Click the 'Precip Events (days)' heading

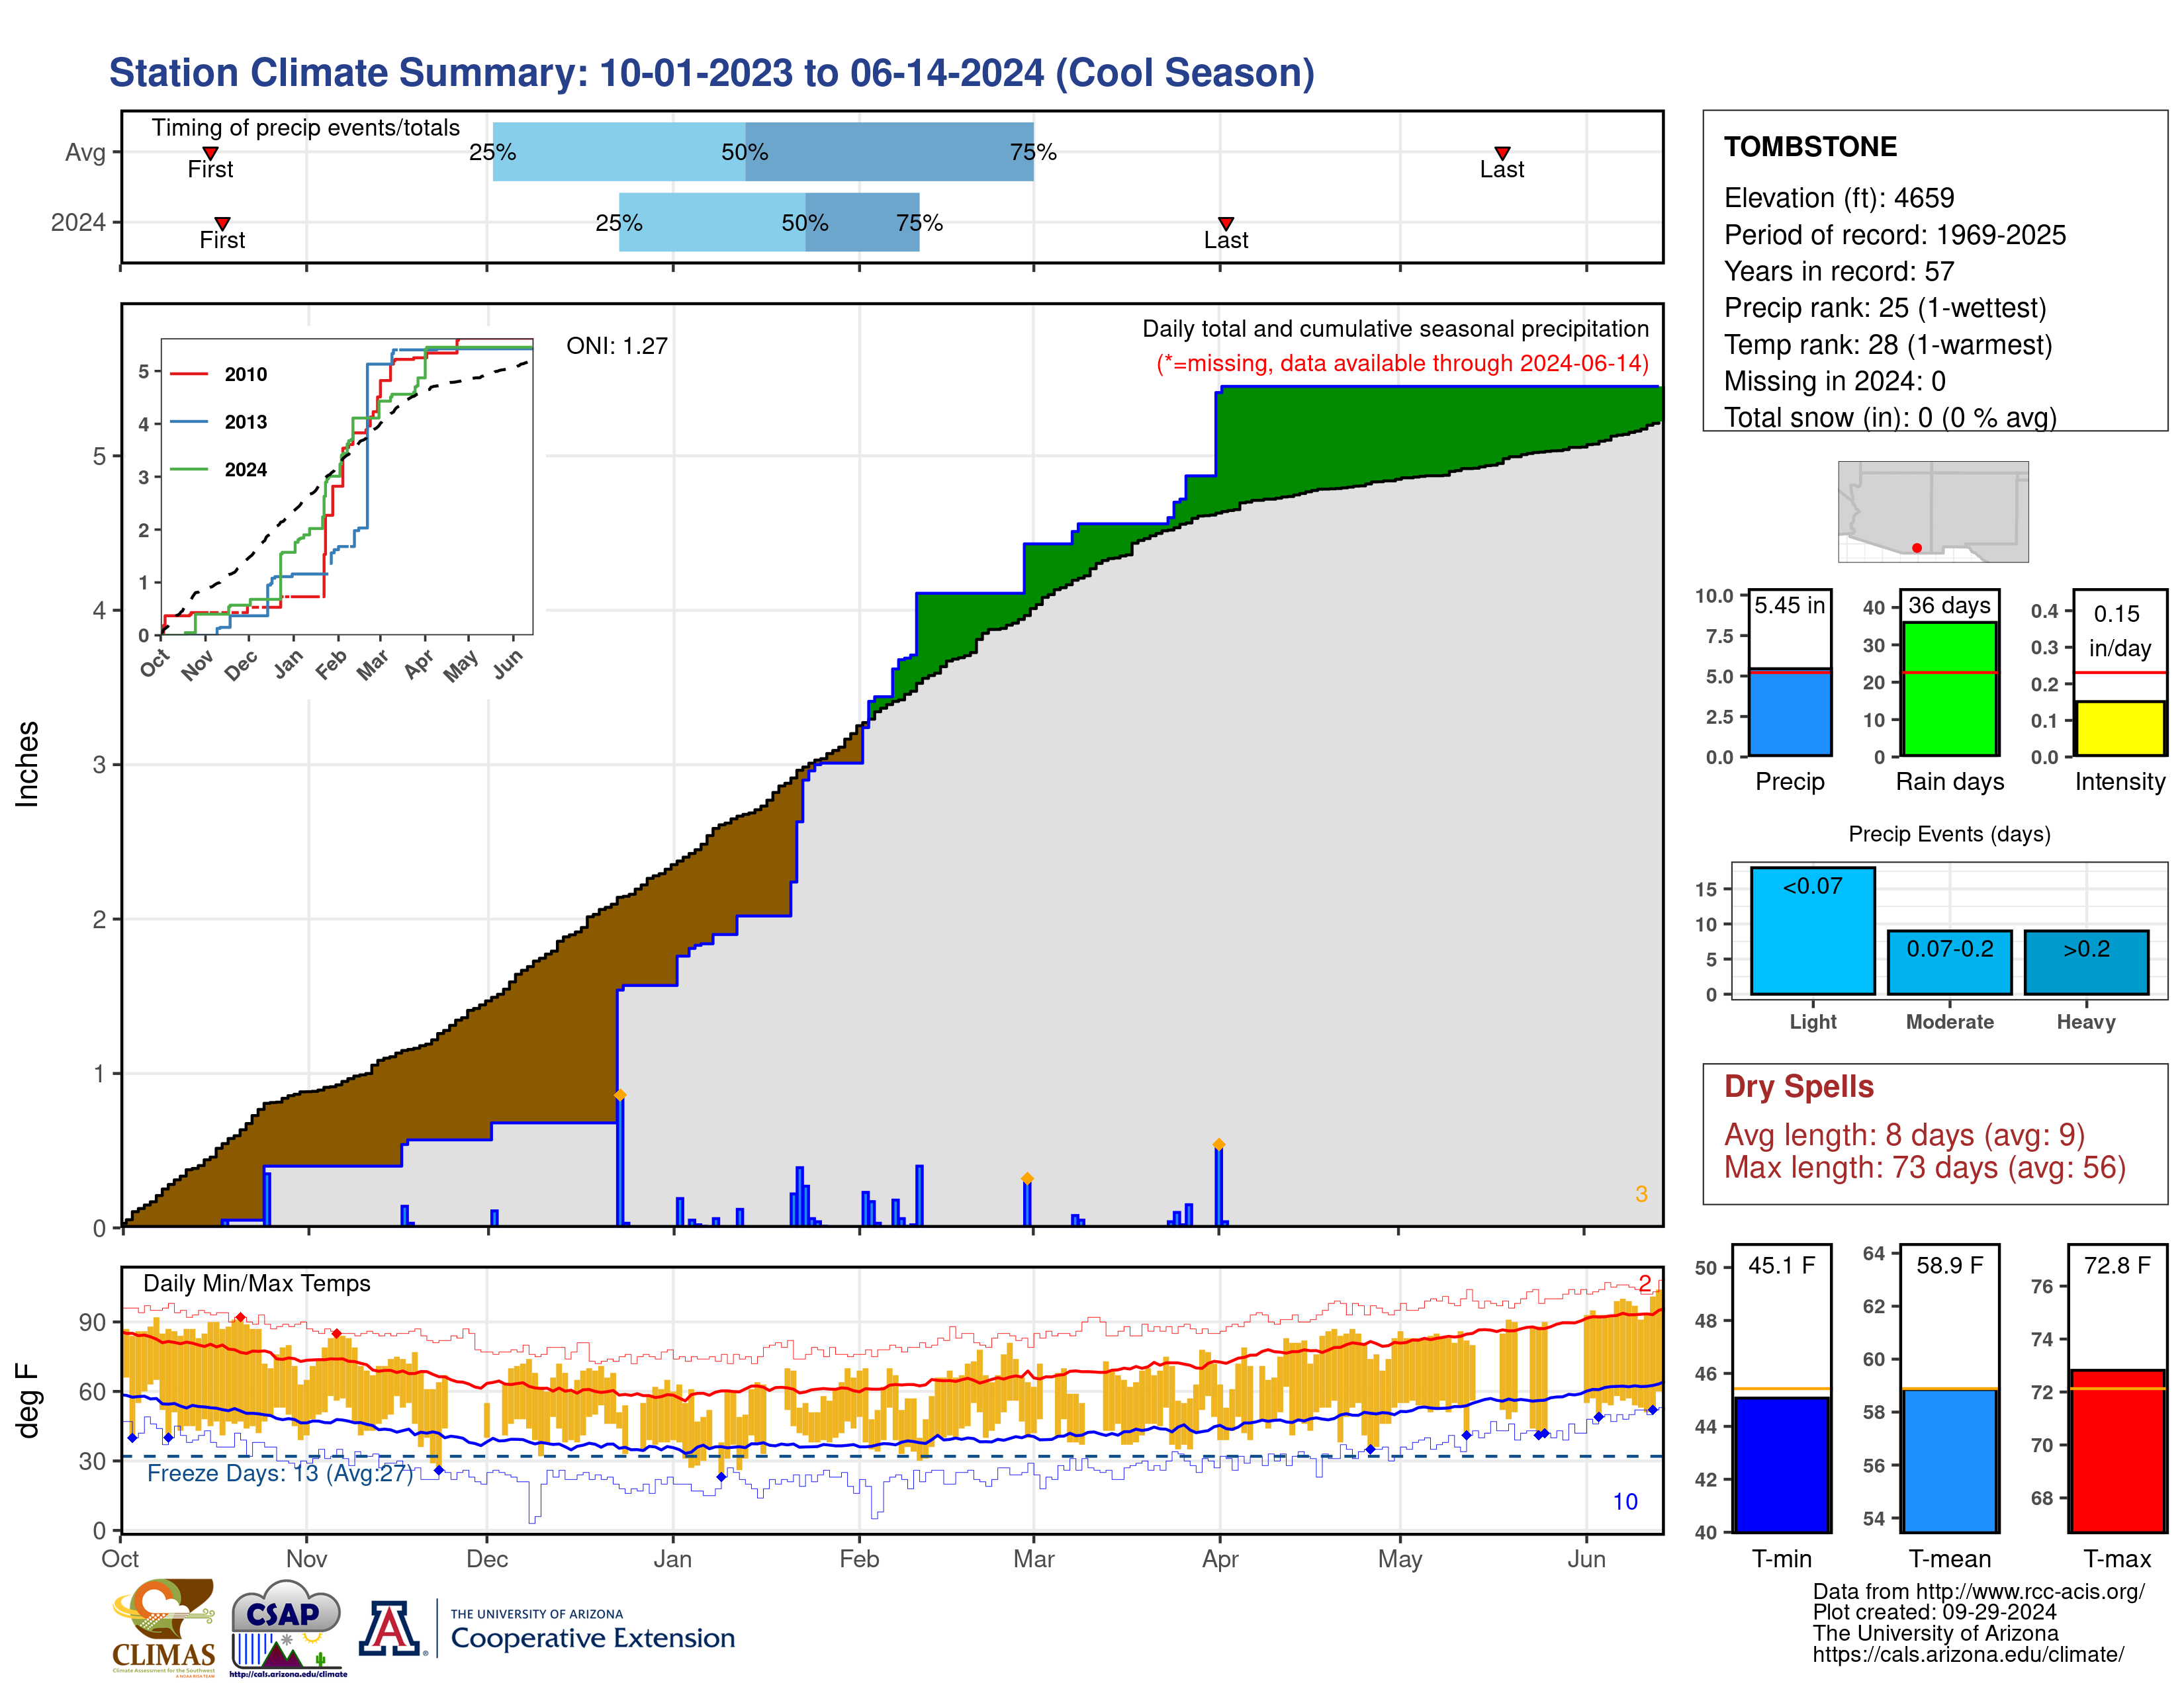(x=1949, y=834)
